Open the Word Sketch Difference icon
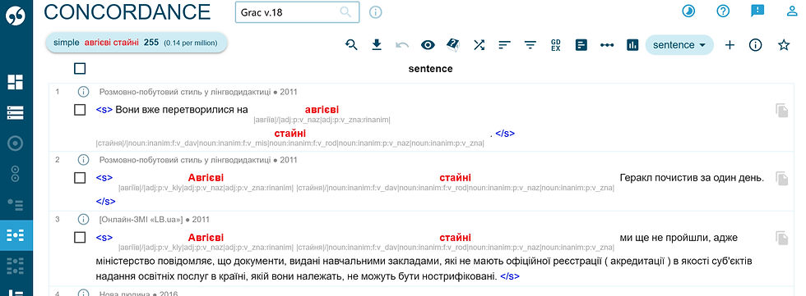Screen dimensions: 806x296 (16, 174)
